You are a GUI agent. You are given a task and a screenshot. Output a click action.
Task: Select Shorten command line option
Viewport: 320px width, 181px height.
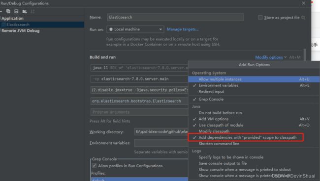point(254,144)
